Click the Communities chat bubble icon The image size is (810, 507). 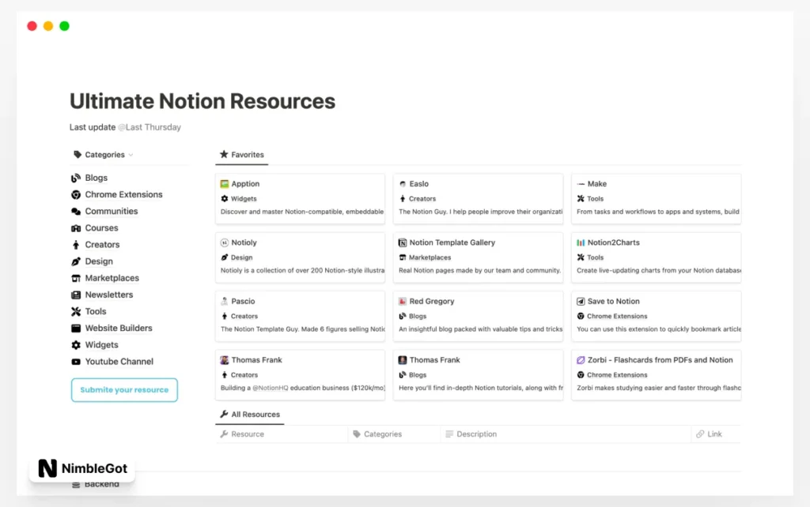76,212
